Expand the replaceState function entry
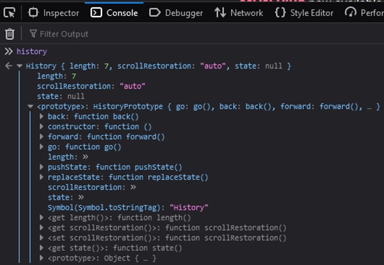Screen dimensions: 384x265 point(41,177)
